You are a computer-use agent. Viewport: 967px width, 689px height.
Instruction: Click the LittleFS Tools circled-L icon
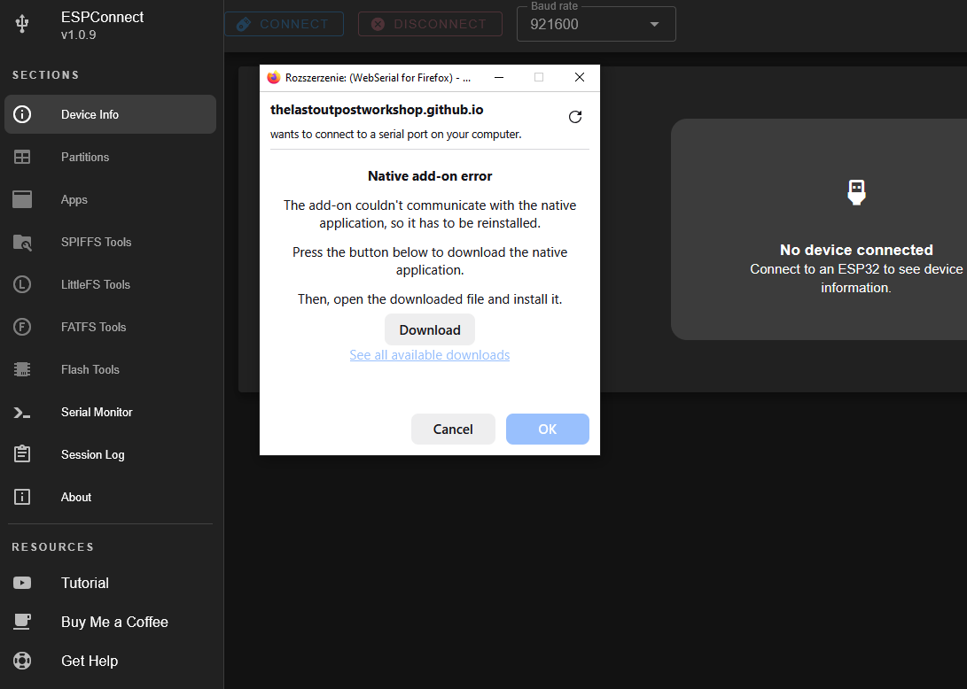(x=22, y=284)
